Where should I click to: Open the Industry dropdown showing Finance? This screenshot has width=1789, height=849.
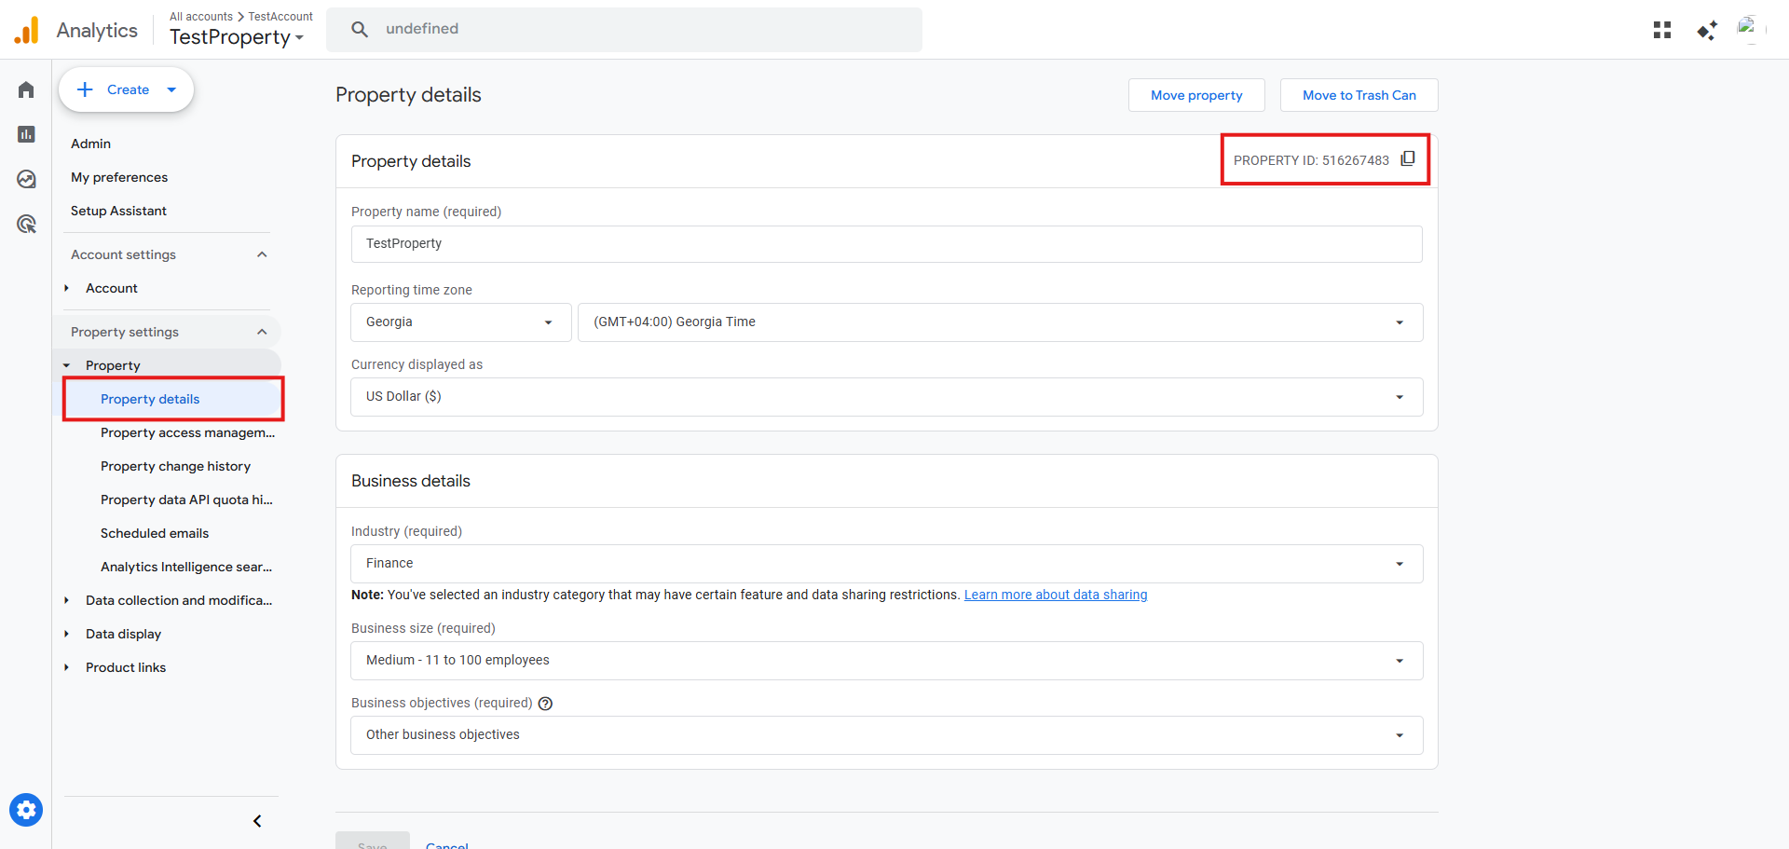[x=886, y=564]
